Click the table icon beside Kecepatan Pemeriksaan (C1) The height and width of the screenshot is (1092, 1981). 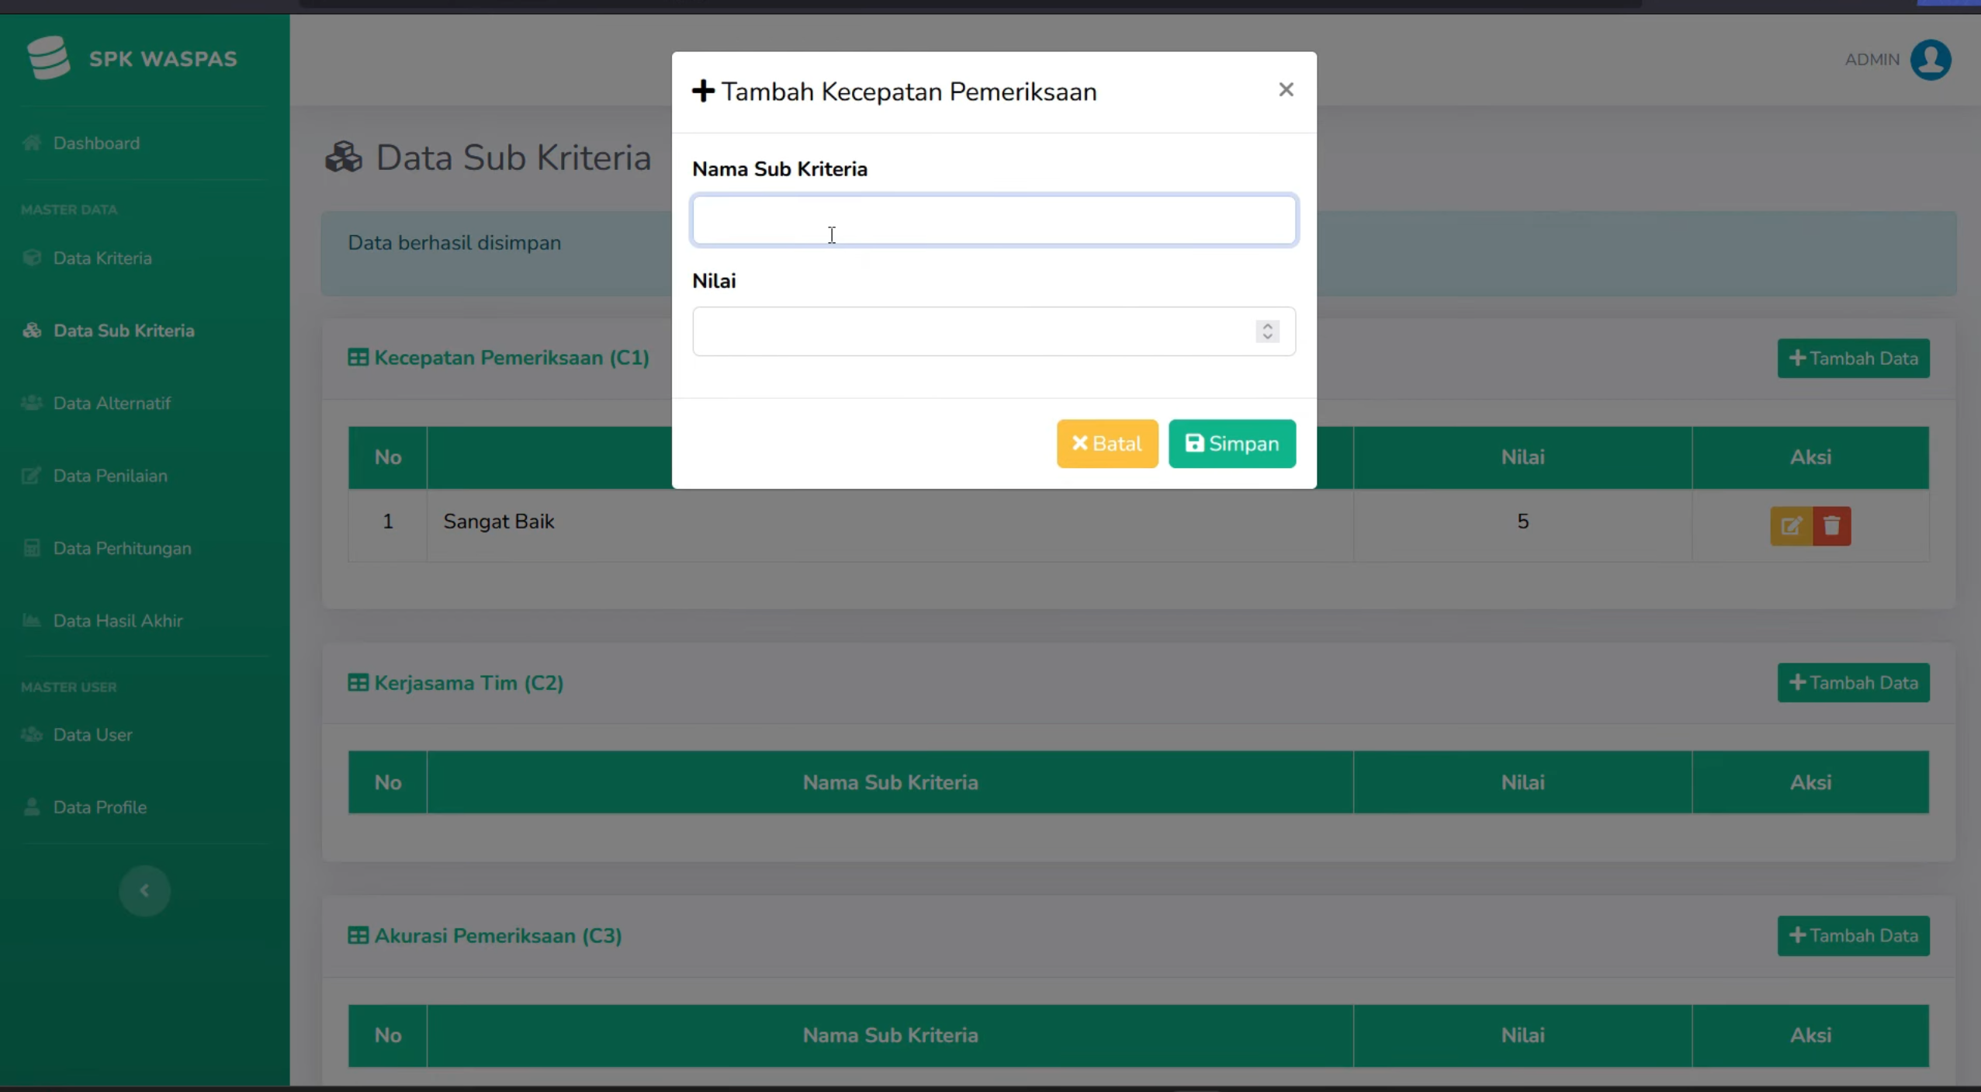coord(358,358)
